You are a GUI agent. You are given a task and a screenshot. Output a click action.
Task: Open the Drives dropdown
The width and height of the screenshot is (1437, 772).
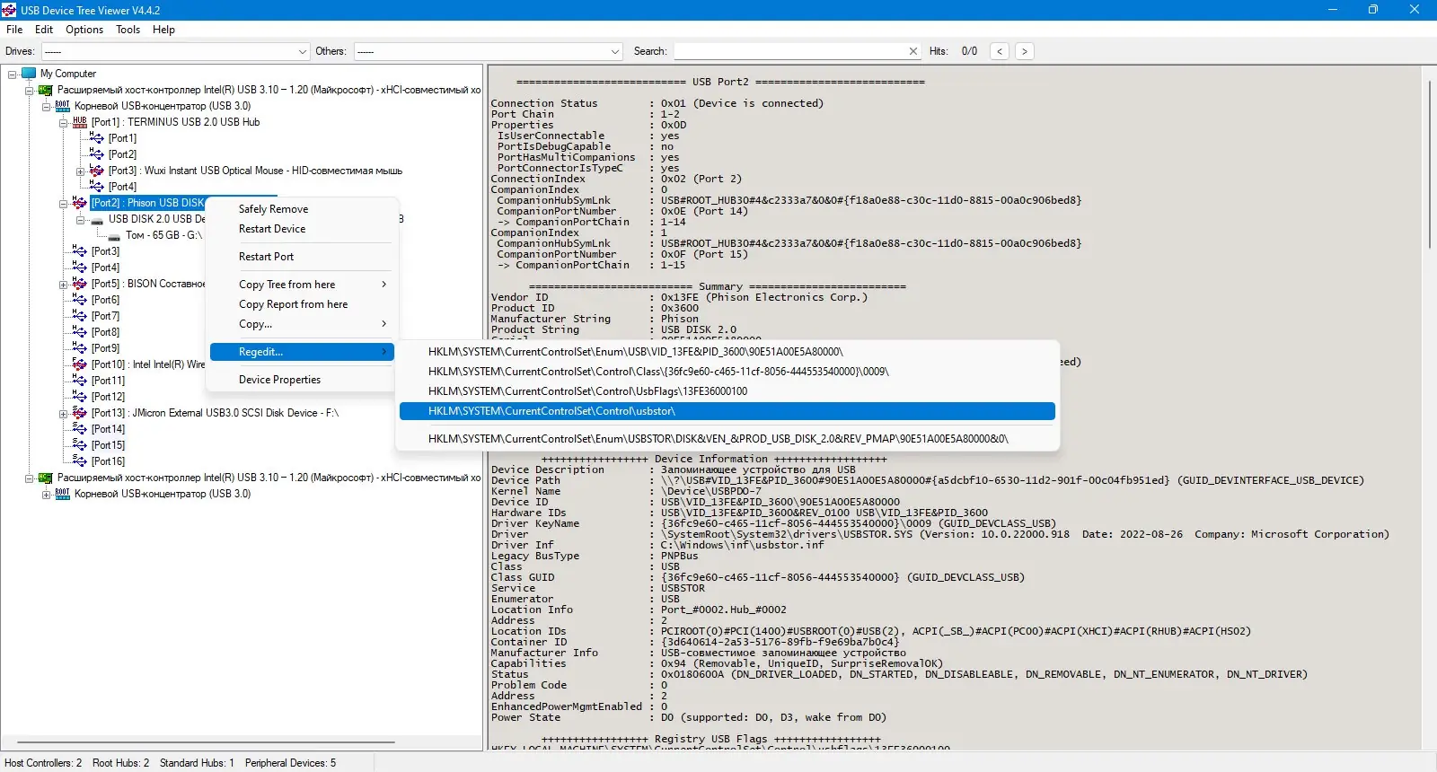click(x=303, y=51)
